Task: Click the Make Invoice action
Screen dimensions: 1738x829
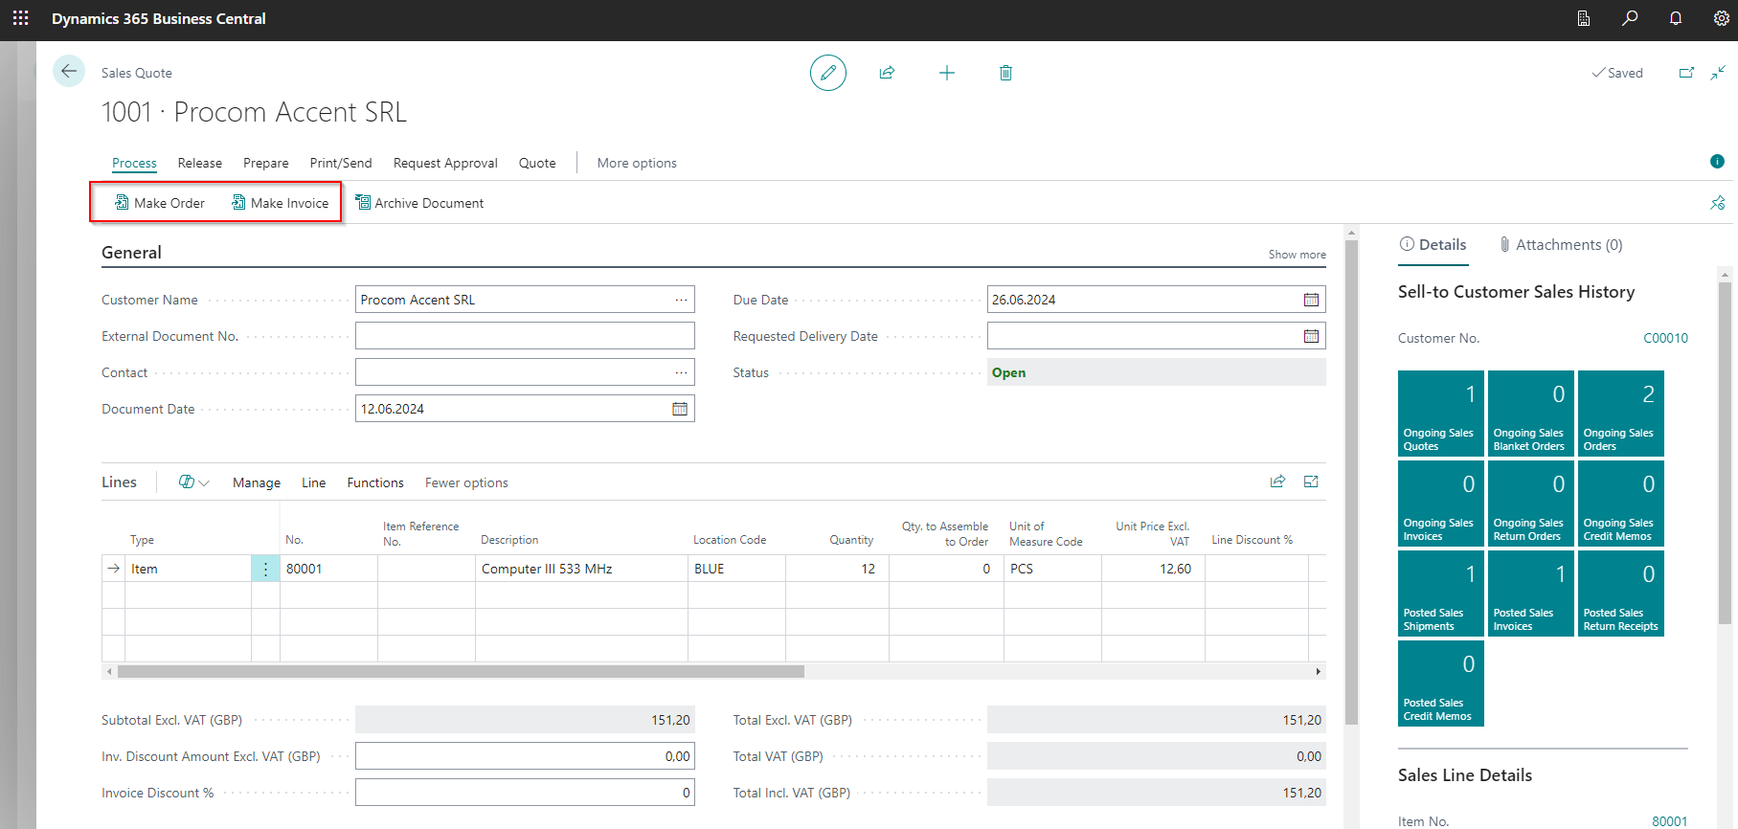Action: click(x=280, y=203)
